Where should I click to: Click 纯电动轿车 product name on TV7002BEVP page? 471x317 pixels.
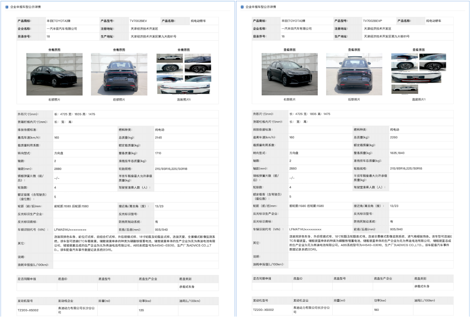pyautogui.click(x=434, y=21)
